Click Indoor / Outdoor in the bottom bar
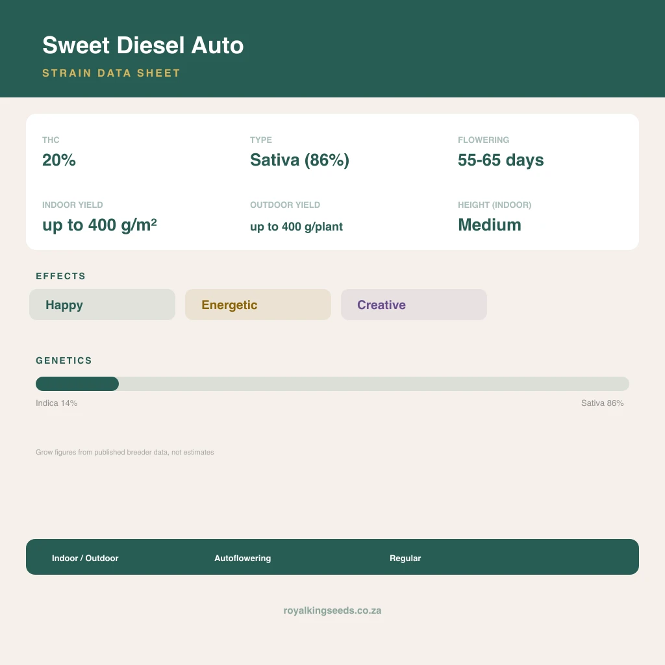Viewport: 665px width, 665px height. (x=85, y=558)
